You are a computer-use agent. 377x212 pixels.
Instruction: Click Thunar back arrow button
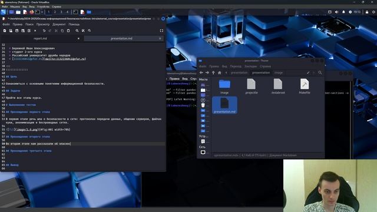[x=201, y=72]
